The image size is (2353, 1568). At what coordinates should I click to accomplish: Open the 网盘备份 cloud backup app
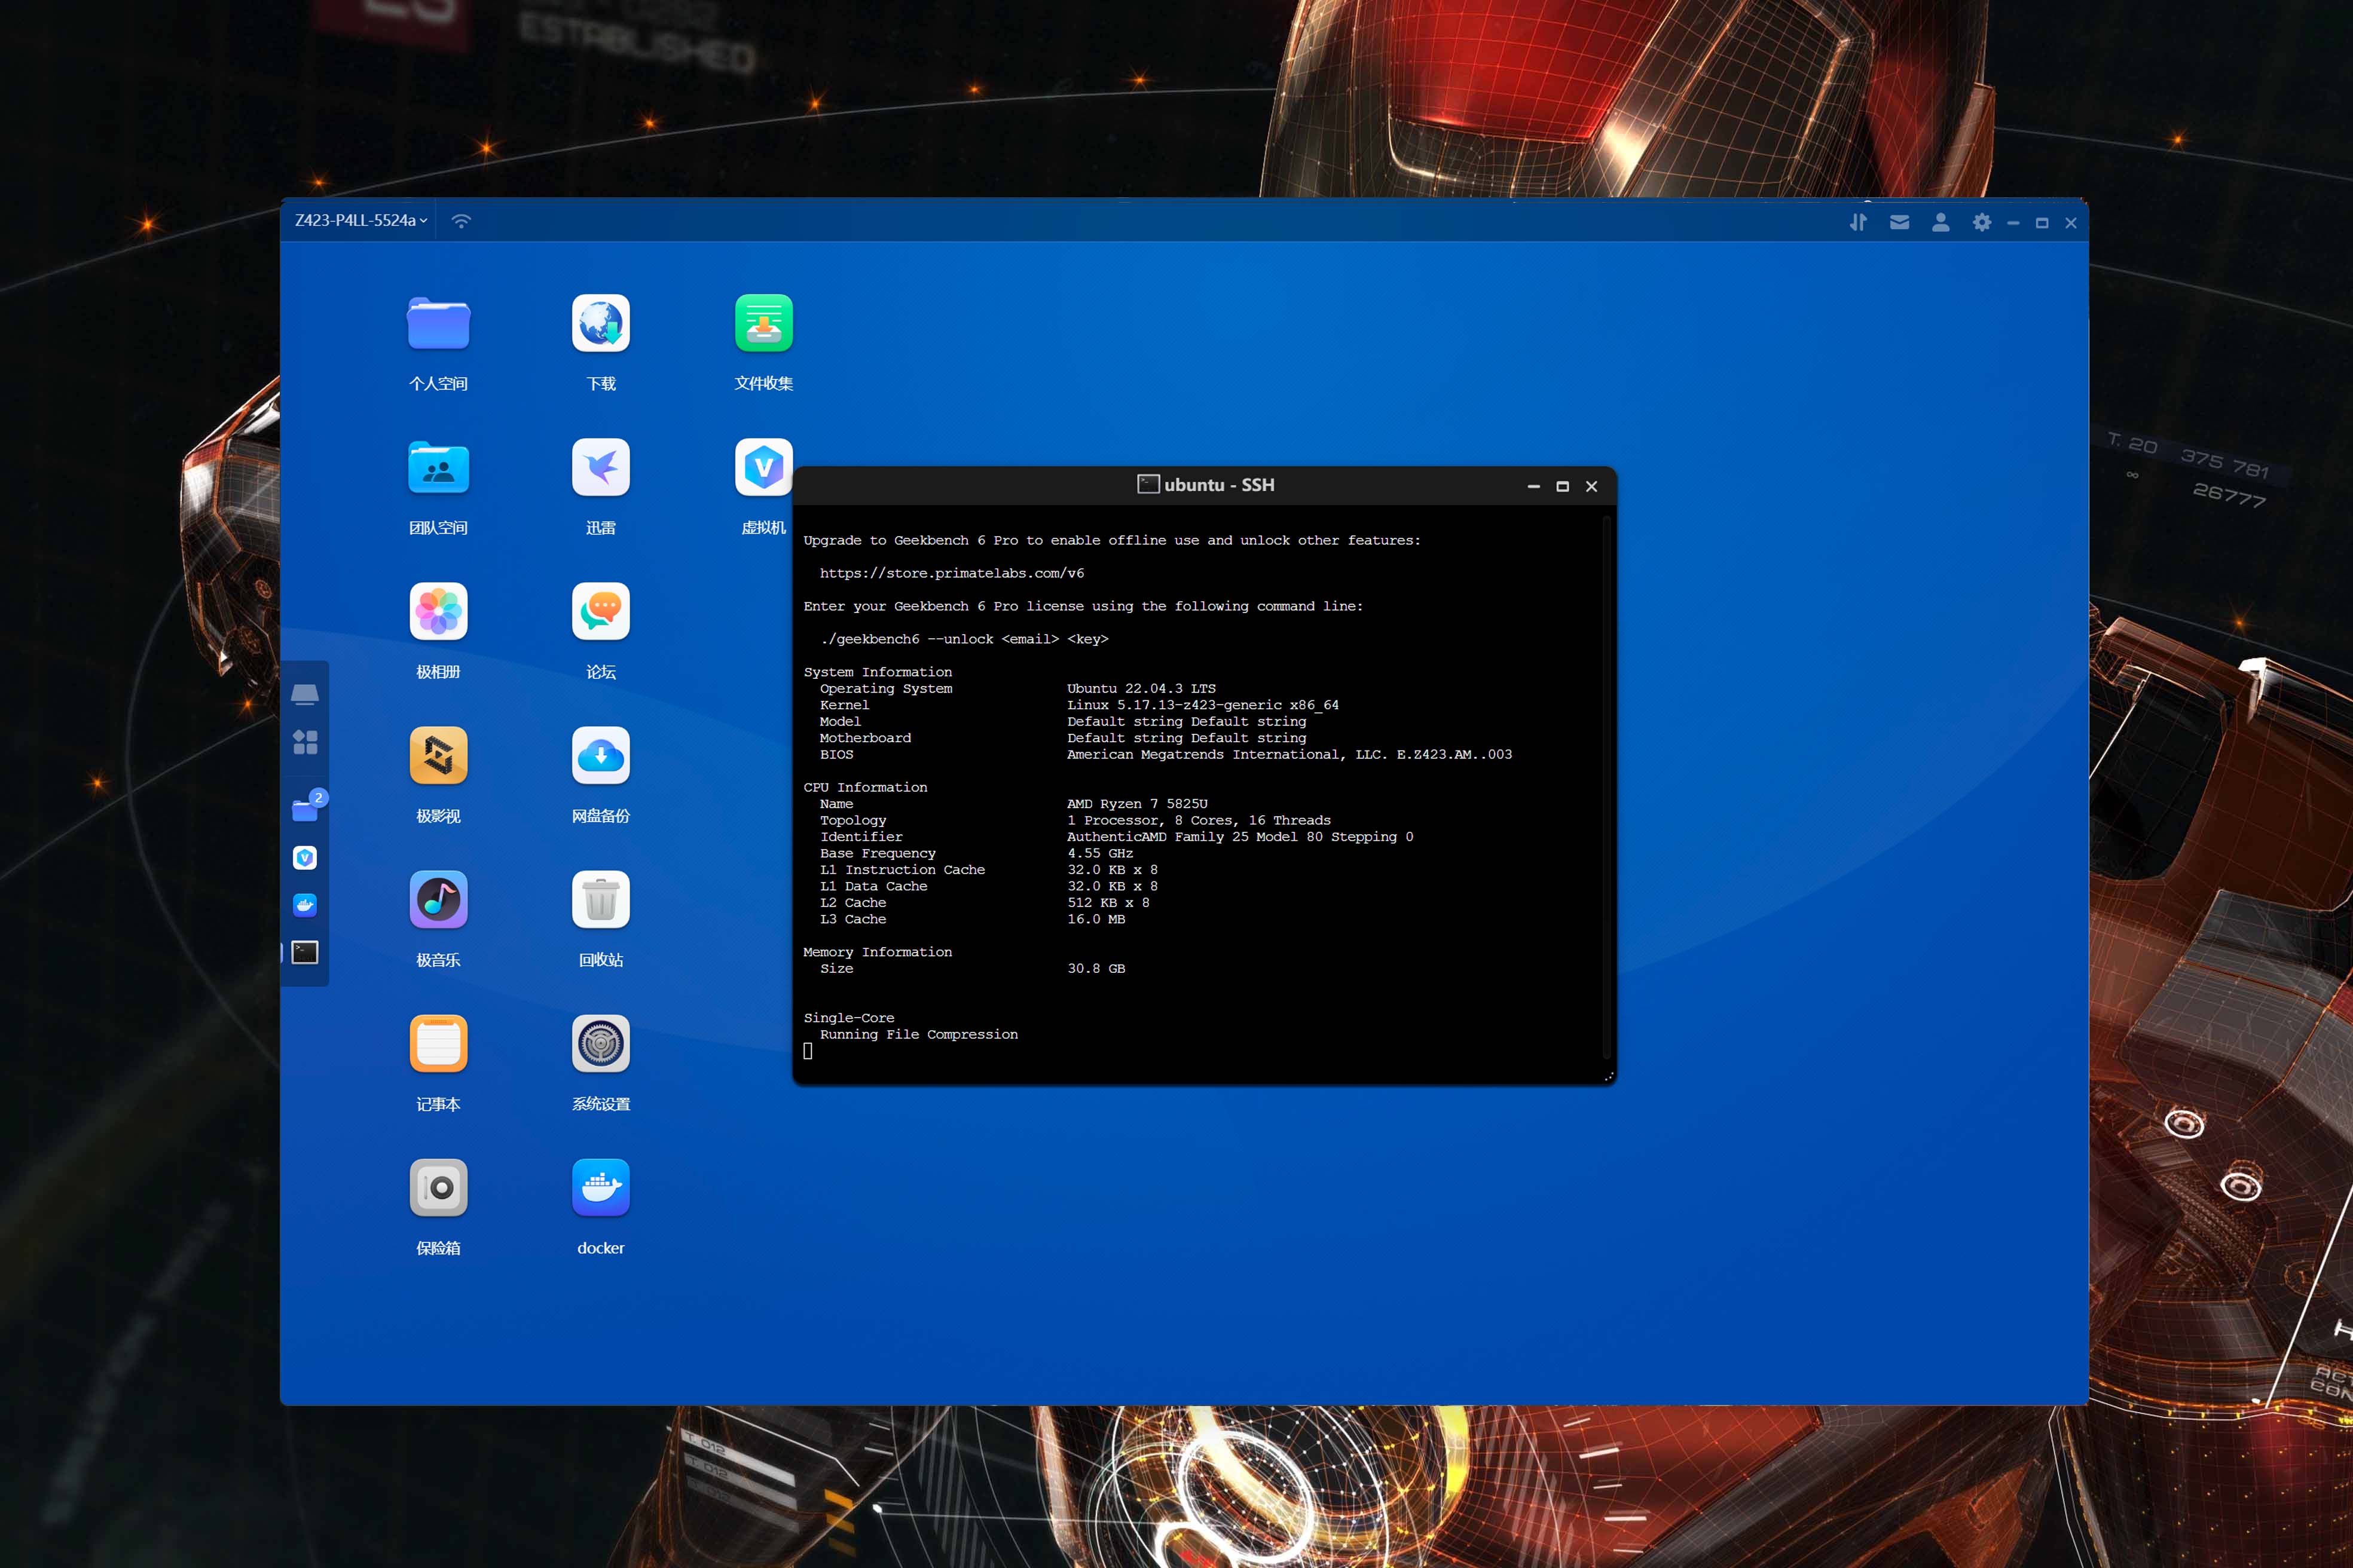click(x=600, y=755)
